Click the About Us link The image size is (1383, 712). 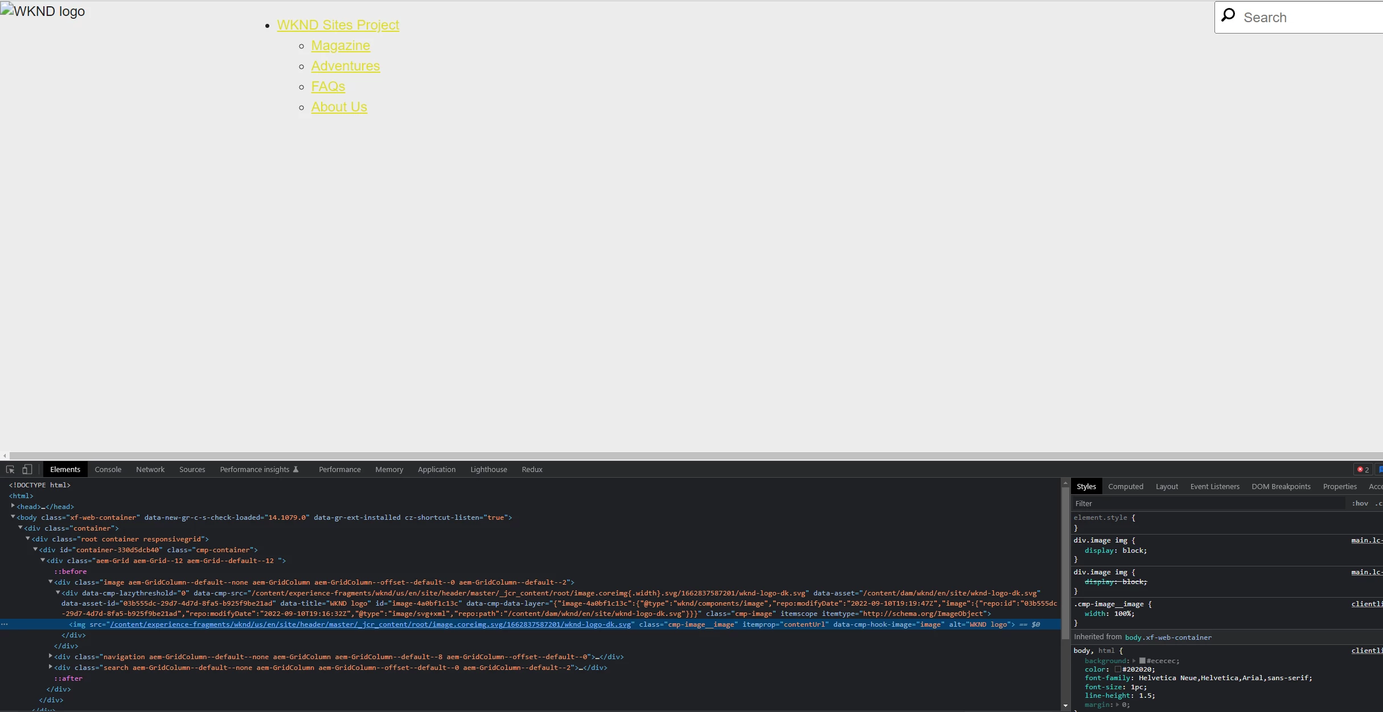click(x=339, y=107)
